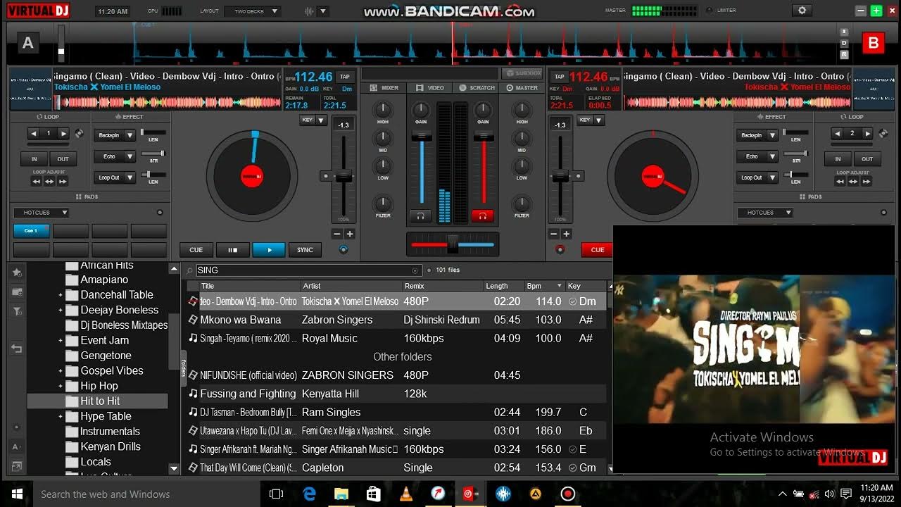
Task: Open deck A Backspin effect dropdown
Action: [130, 135]
